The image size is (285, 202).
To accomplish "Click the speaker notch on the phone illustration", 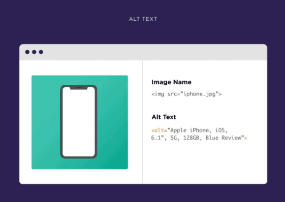I will tap(79, 88).
